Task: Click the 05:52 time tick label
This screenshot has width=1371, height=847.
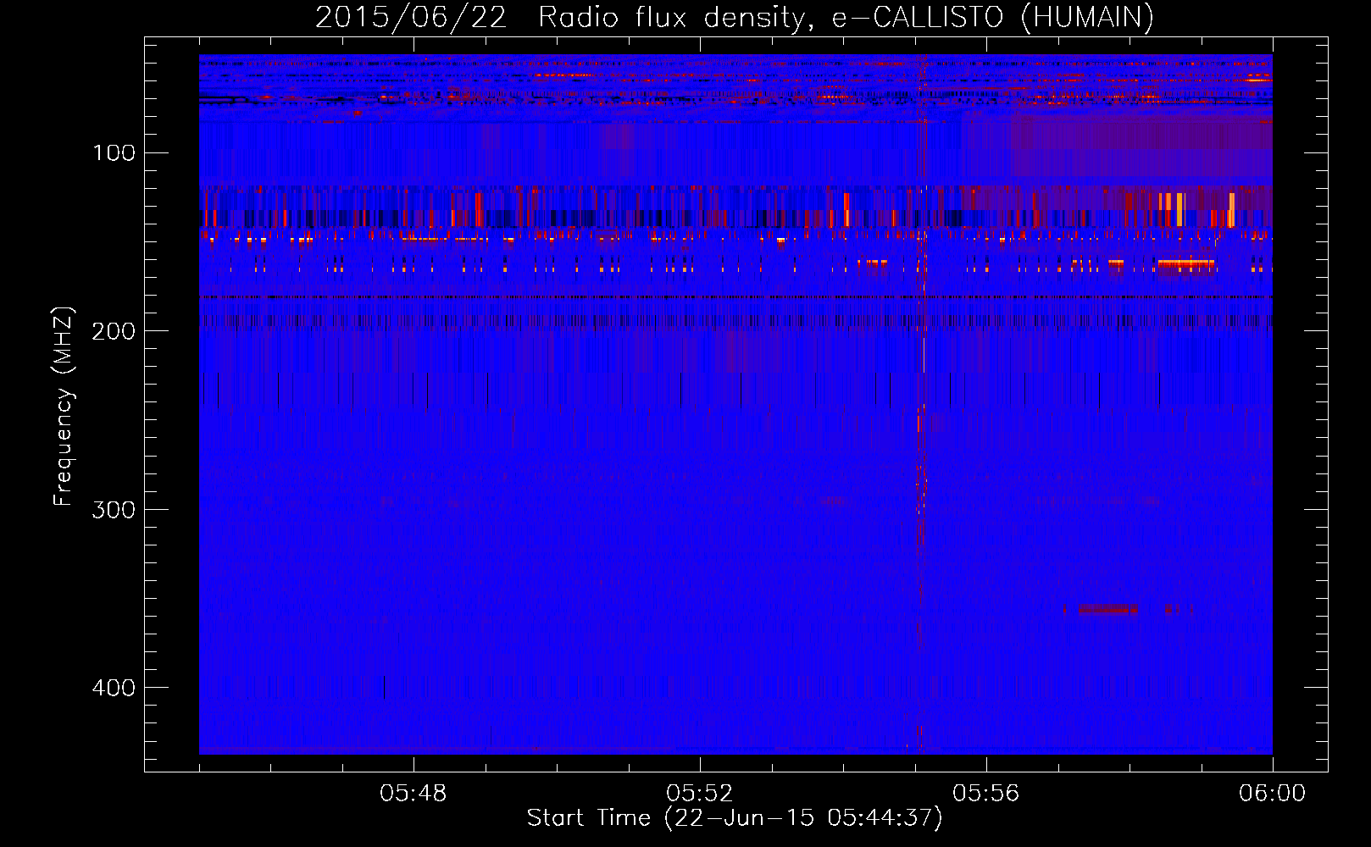Action: pyautogui.click(x=700, y=794)
